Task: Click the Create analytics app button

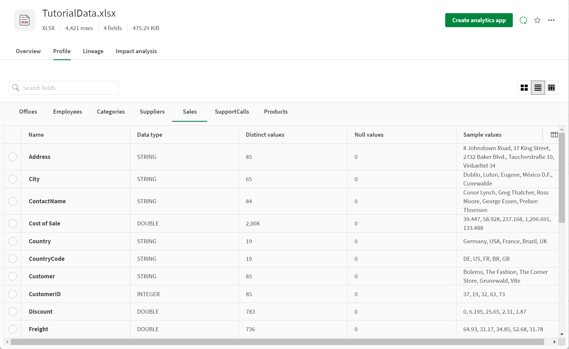Action: pos(479,20)
